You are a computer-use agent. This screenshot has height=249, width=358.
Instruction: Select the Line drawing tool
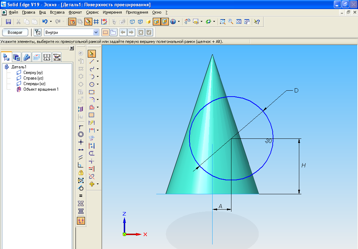tap(92, 61)
